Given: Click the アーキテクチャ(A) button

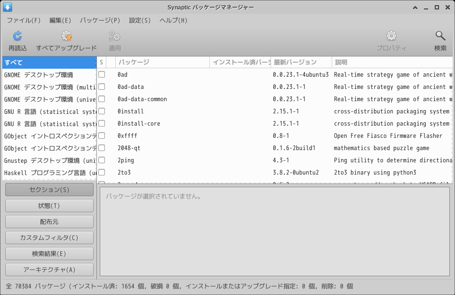Looking at the screenshot, I should click(x=49, y=270).
